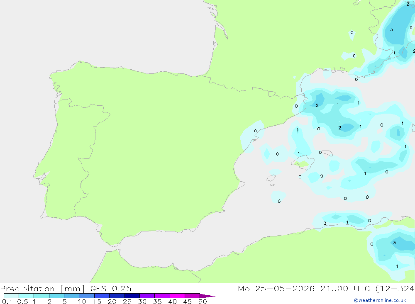Click the 20–25 mm dark blue legend swatch
415x304 pixels.
(x=117, y=296)
